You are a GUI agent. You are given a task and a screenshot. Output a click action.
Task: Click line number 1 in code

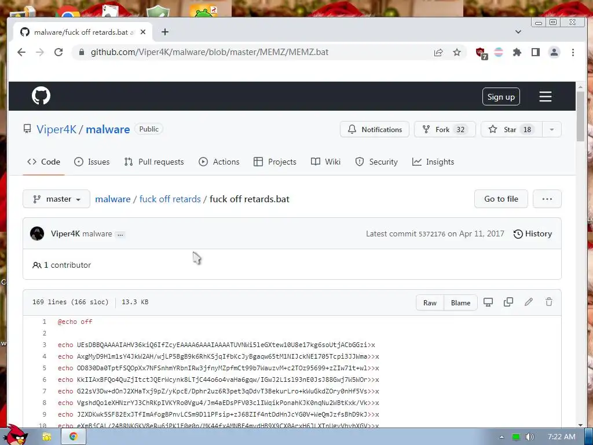[44, 322]
